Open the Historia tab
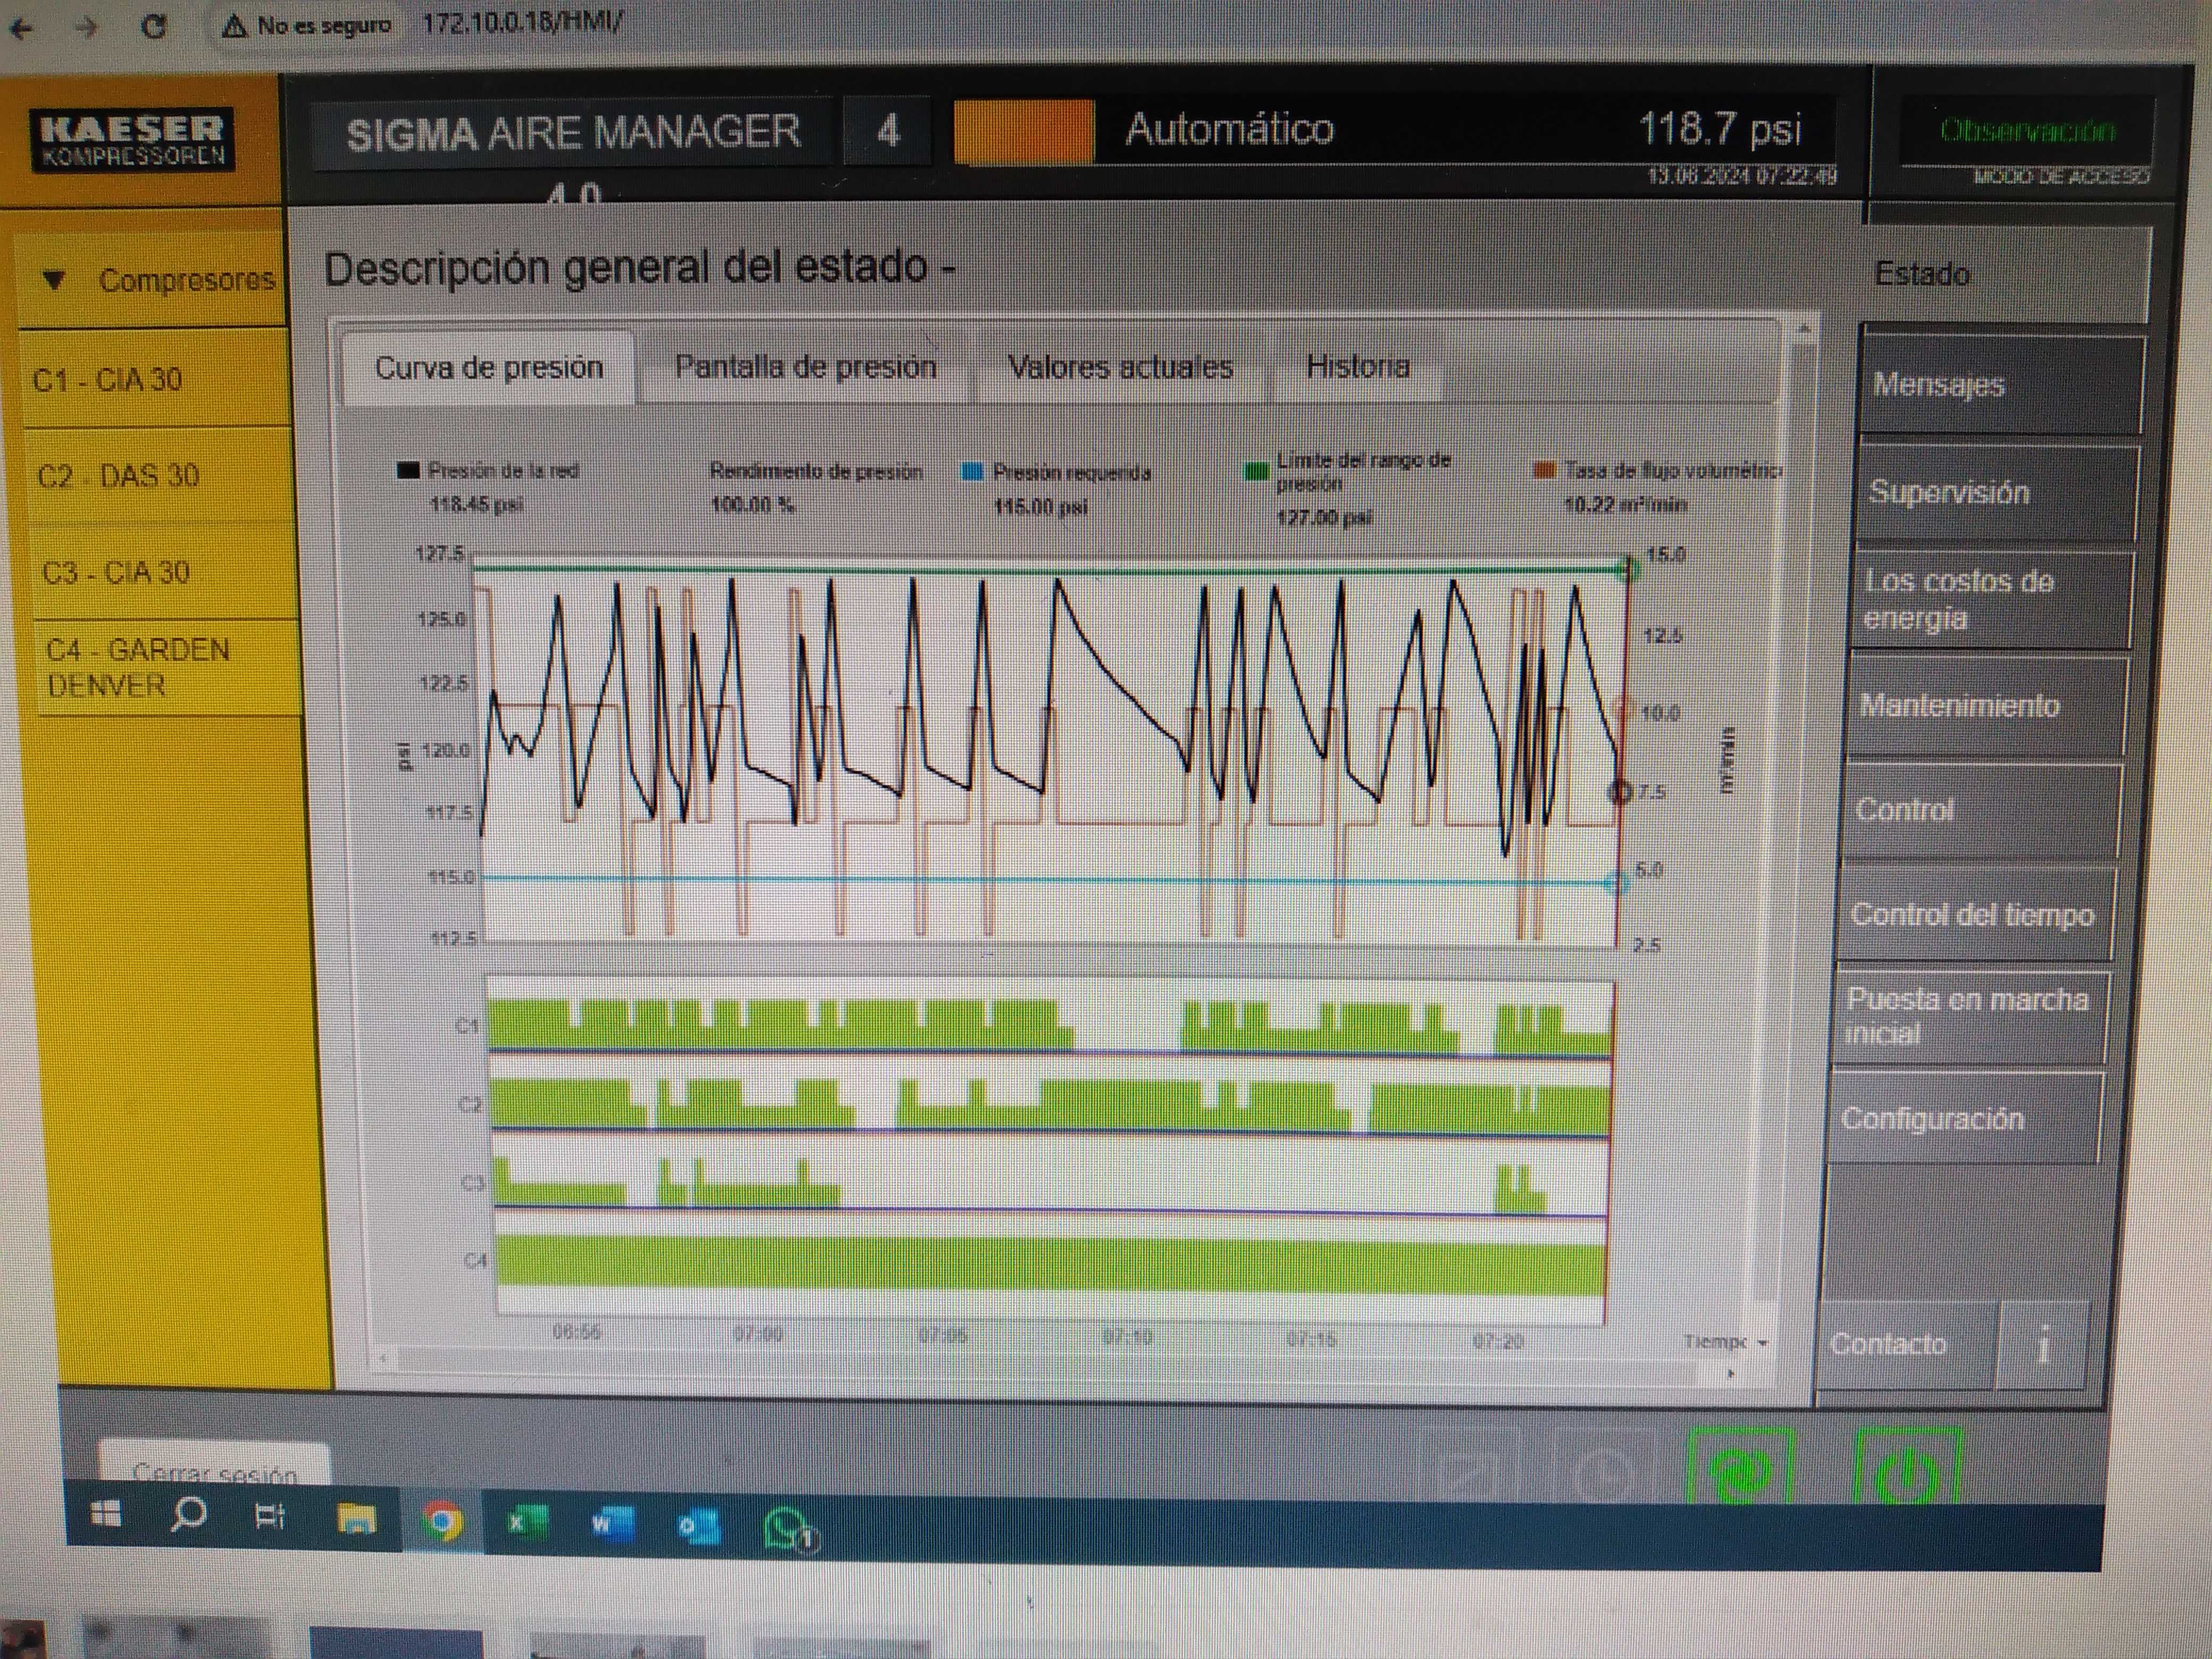Image resolution: width=2212 pixels, height=1659 pixels. click(x=1358, y=366)
